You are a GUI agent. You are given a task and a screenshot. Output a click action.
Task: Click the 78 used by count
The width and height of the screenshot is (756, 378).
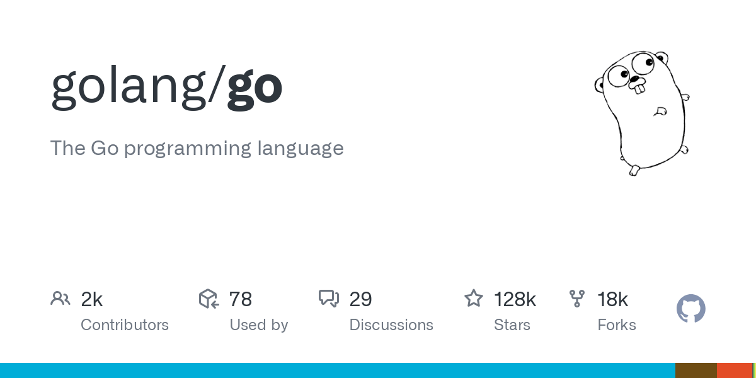(241, 299)
